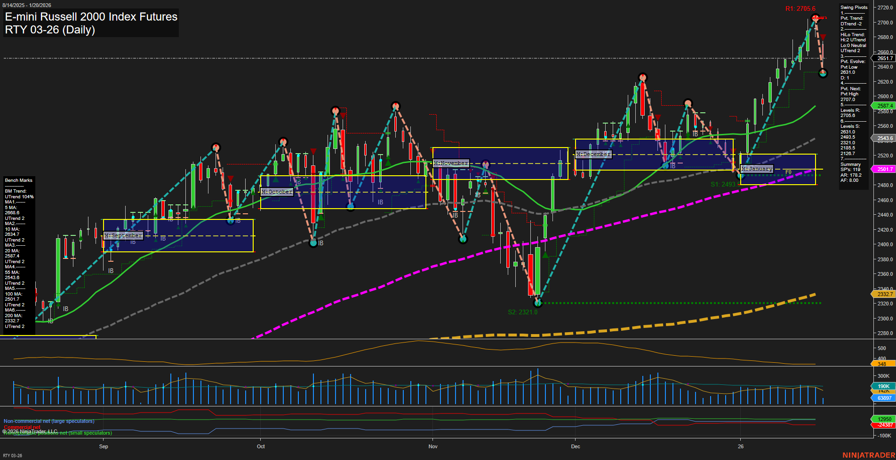Click the Bench Marks panel header
The image size is (896, 460).
(x=18, y=180)
